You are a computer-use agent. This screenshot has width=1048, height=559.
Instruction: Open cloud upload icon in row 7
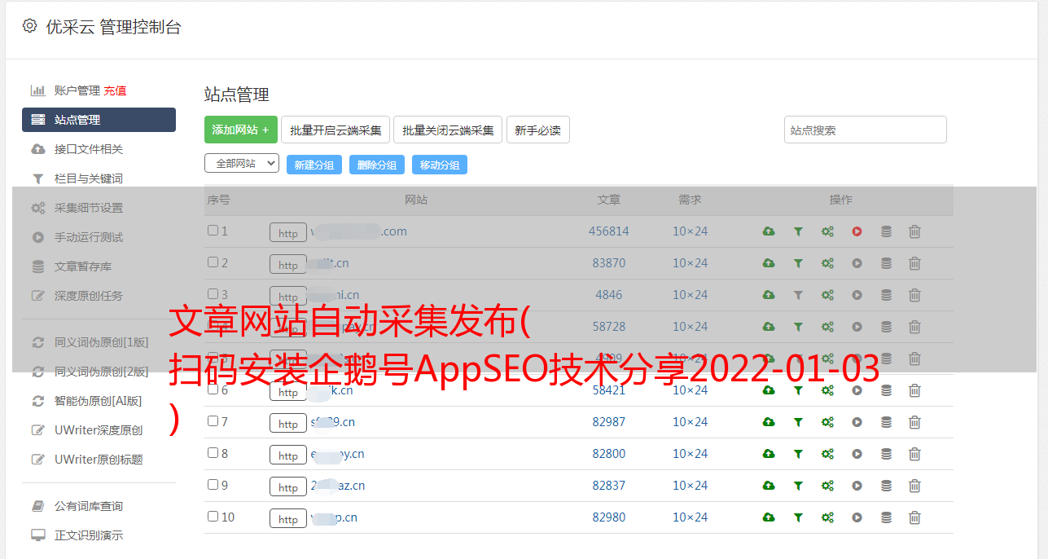pos(769,422)
